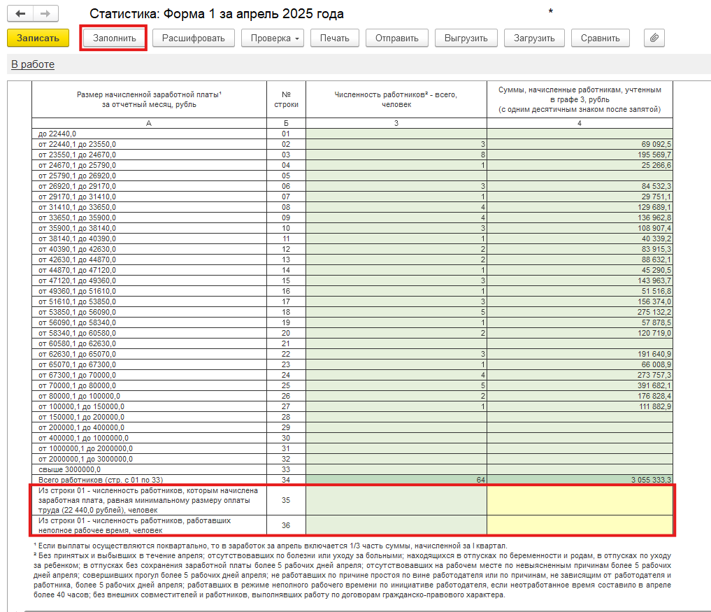Screen dimensions: 711x612
Task: Click the Сравнить button
Action: [x=601, y=38]
